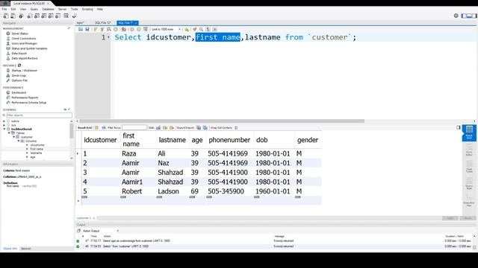Switch to the SQL File 12 tab
The height and width of the screenshot is (268, 478).
coord(103,23)
